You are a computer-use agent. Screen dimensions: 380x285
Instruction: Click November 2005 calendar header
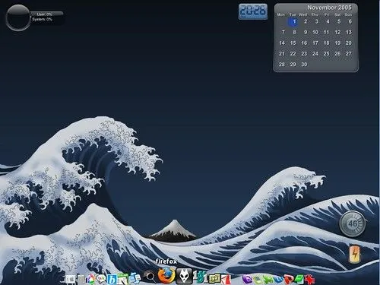point(329,8)
